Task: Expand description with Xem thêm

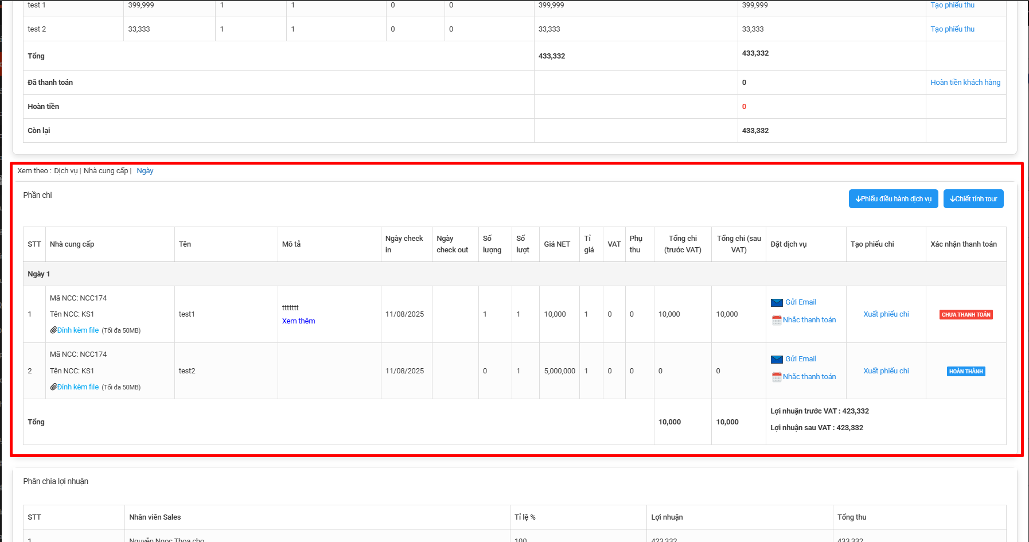Action: (298, 321)
